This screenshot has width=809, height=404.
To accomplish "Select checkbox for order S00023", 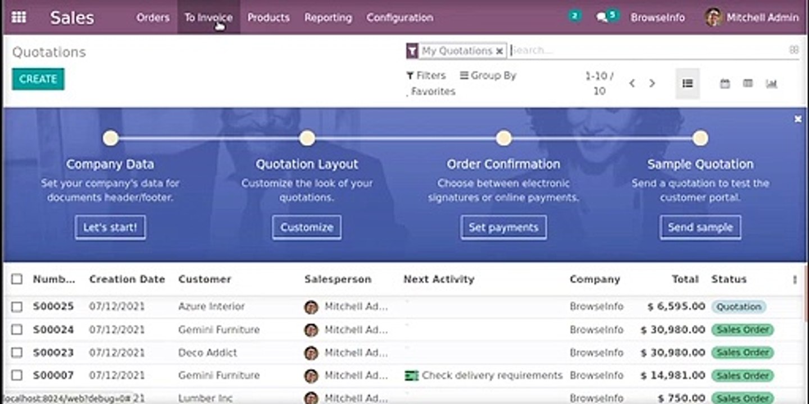I will [x=17, y=352].
